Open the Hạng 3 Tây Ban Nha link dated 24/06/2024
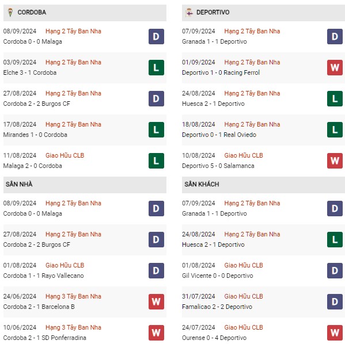The width and height of the screenshot is (345, 344). pyautogui.click(x=73, y=296)
